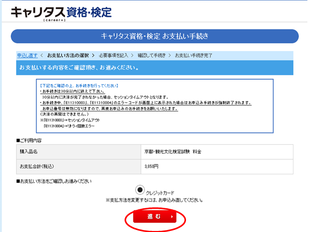Click the キャリタス資格・検定 logo
Image resolution: width=310 pixels, height=232 pixels.
tap(61, 13)
